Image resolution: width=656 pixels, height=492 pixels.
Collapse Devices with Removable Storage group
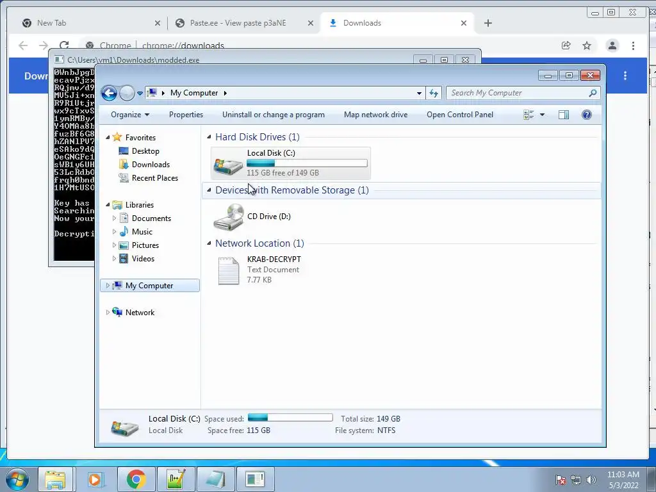pyautogui.click(x=209, y=190)
